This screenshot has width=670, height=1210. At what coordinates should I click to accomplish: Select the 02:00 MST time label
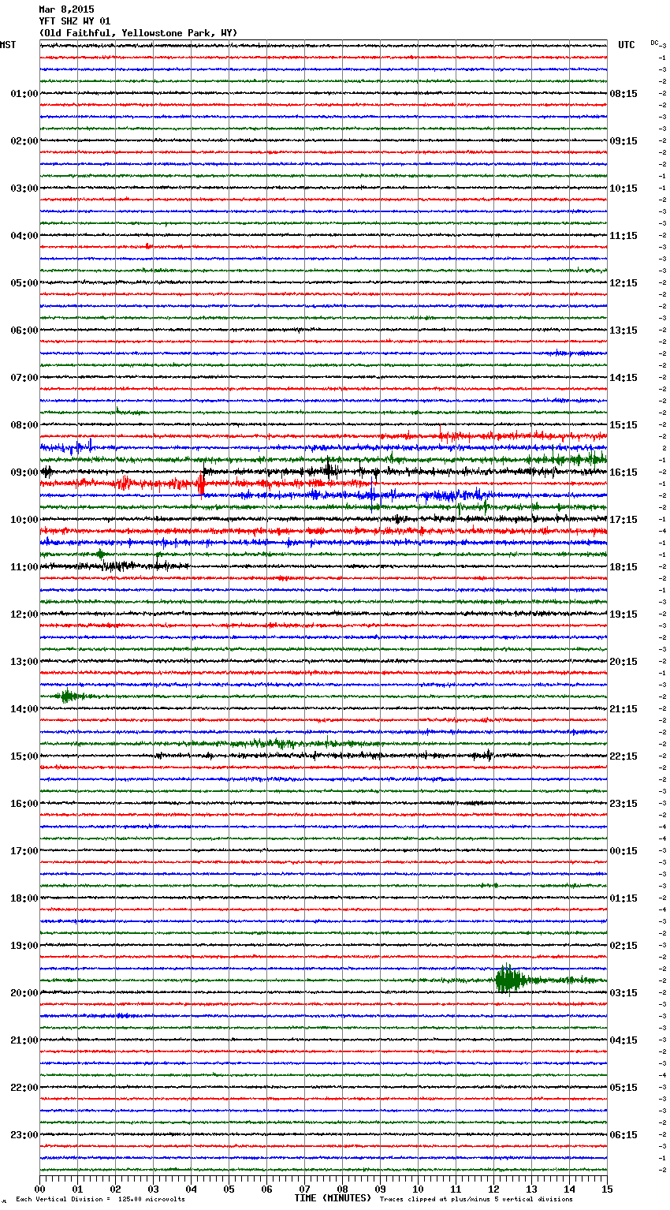[24, 141]
